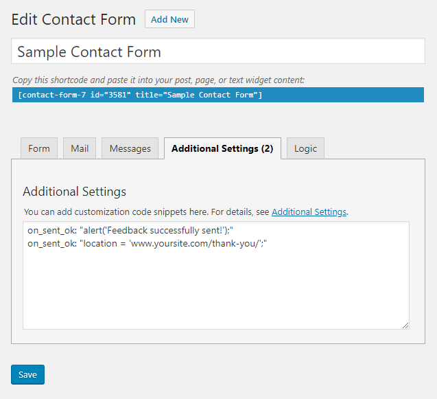Click the Edit Contact Form page heading

74,19
